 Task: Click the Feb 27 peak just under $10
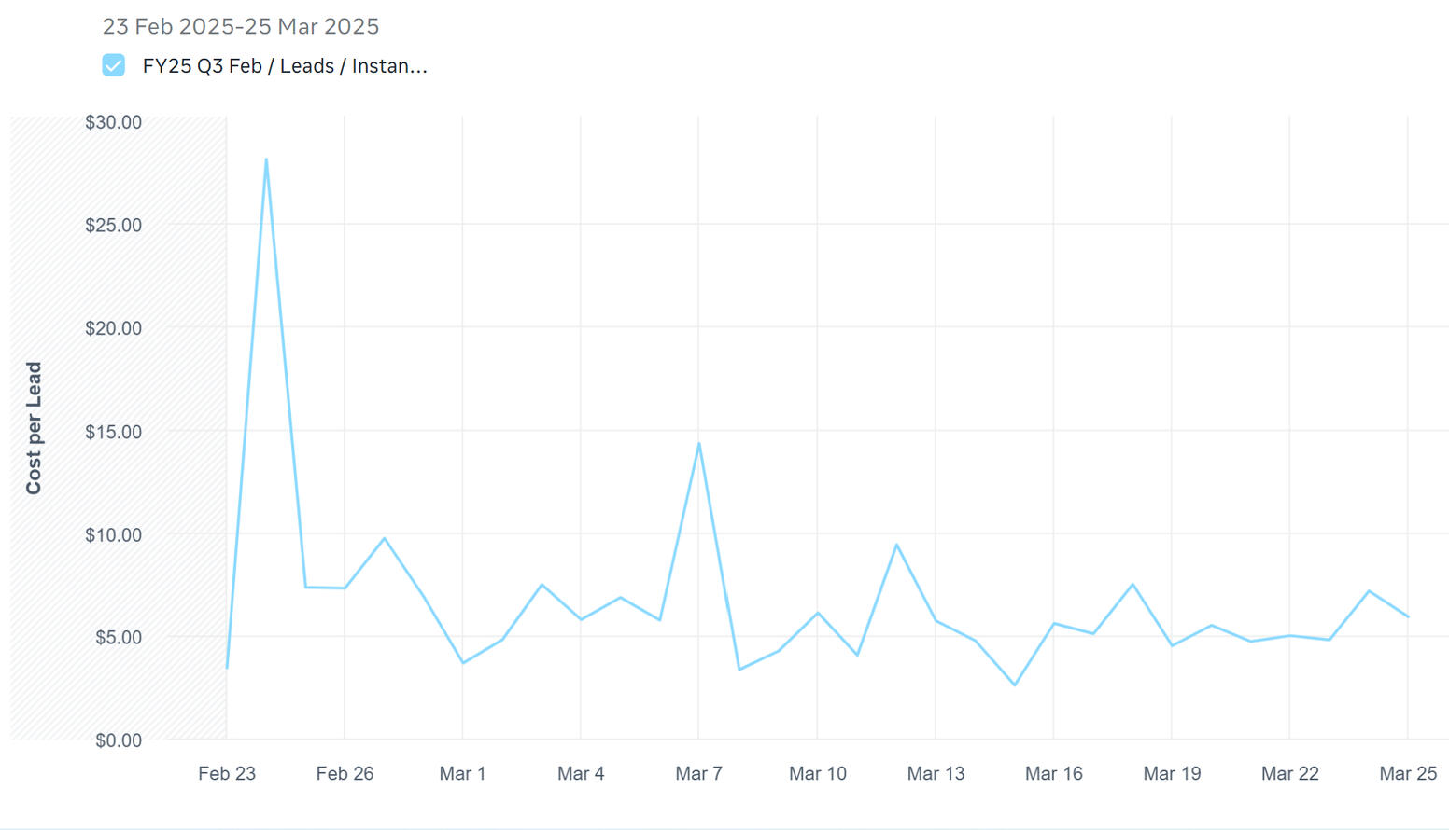coord(384,538)
